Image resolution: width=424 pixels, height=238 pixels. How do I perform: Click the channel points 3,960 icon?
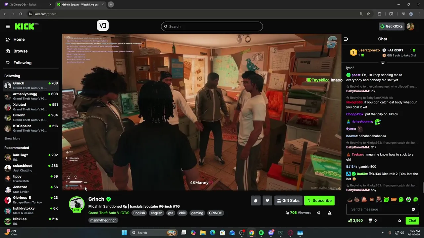pyautogui.click(x=350, y=220)
